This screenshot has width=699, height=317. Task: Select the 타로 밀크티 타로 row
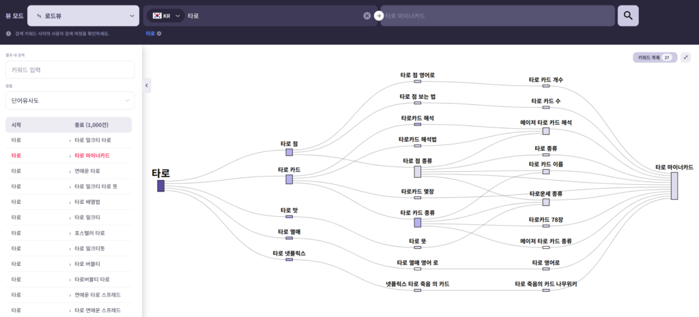(x=68, y=140)
